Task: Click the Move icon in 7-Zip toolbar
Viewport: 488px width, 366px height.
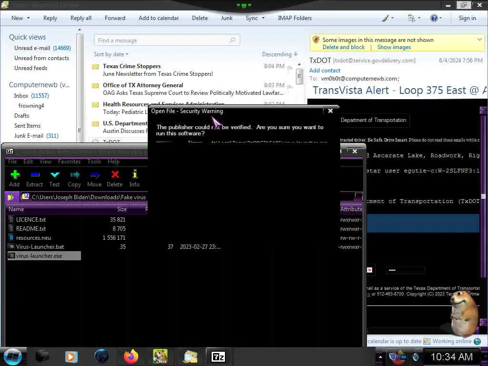Action: tap(95, 175)
